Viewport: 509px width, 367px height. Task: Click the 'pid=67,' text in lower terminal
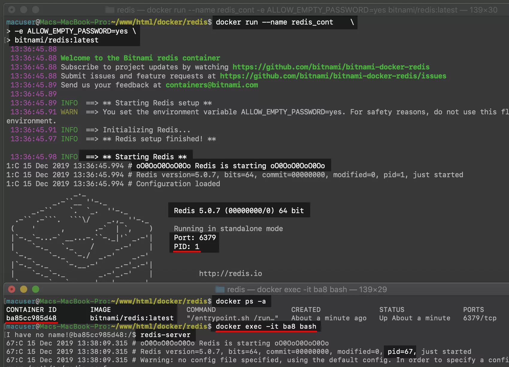pos(402,351)
